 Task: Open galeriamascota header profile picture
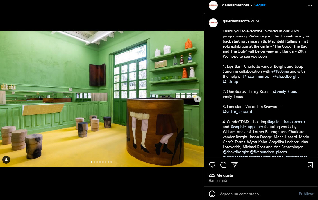point(213,5)
